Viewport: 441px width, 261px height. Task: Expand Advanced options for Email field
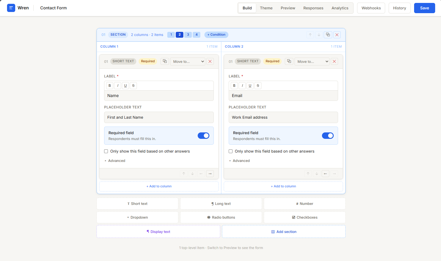coord(240,161)
